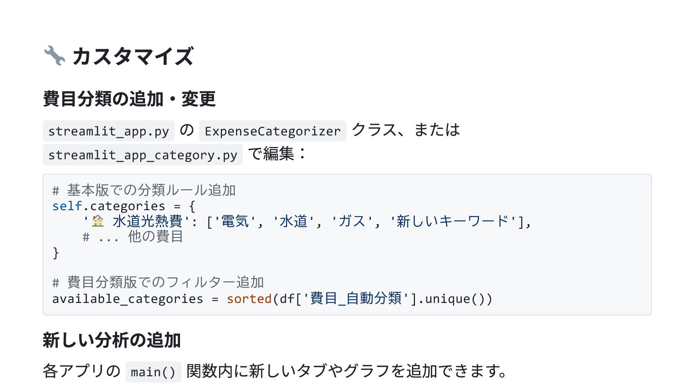This screenshot has width=694, height=390.
Task: Click the ExpenseCategorizer inline code label
Action: [273, 131]
